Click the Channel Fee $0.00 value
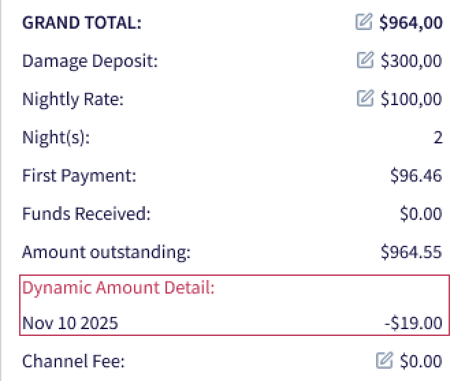This screenshot has height=381, width=465. pos(421,361)
